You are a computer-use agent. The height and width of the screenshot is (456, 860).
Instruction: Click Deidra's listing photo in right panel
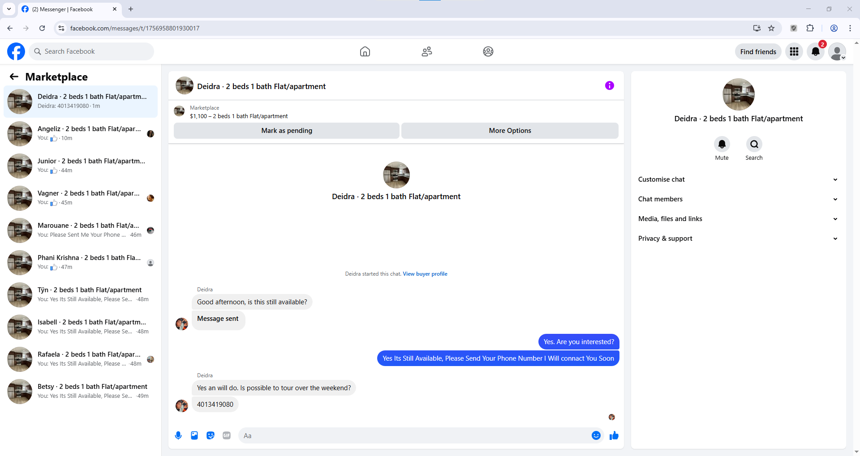point(739,94)
